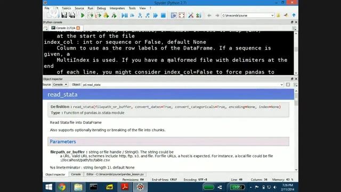Open Preferences wrench icon
Screen dimensions: 341x192
pyautogui.click(x=191, y=15)
